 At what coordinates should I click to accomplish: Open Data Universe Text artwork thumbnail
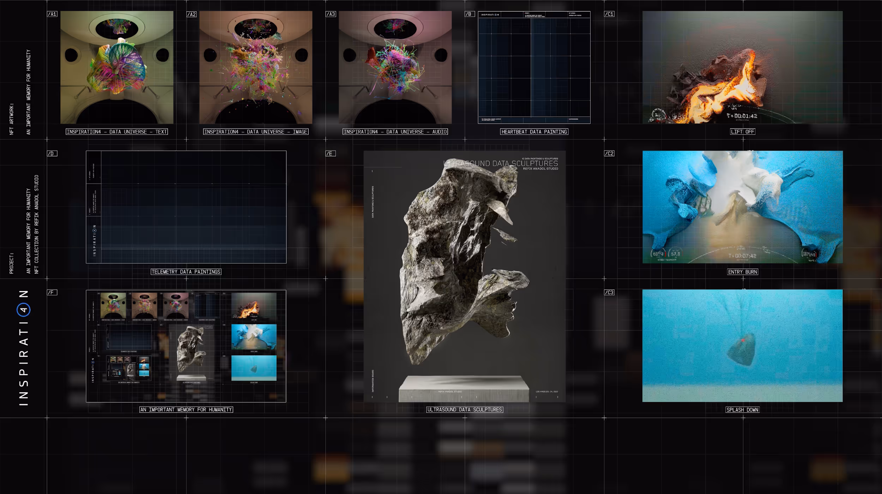click(x=117, y=67)
